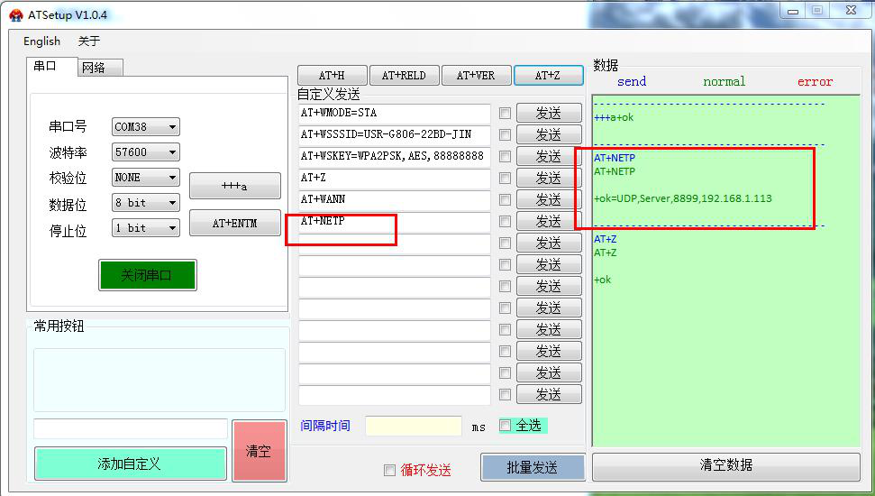Open the English menu

tap(41, 41)
